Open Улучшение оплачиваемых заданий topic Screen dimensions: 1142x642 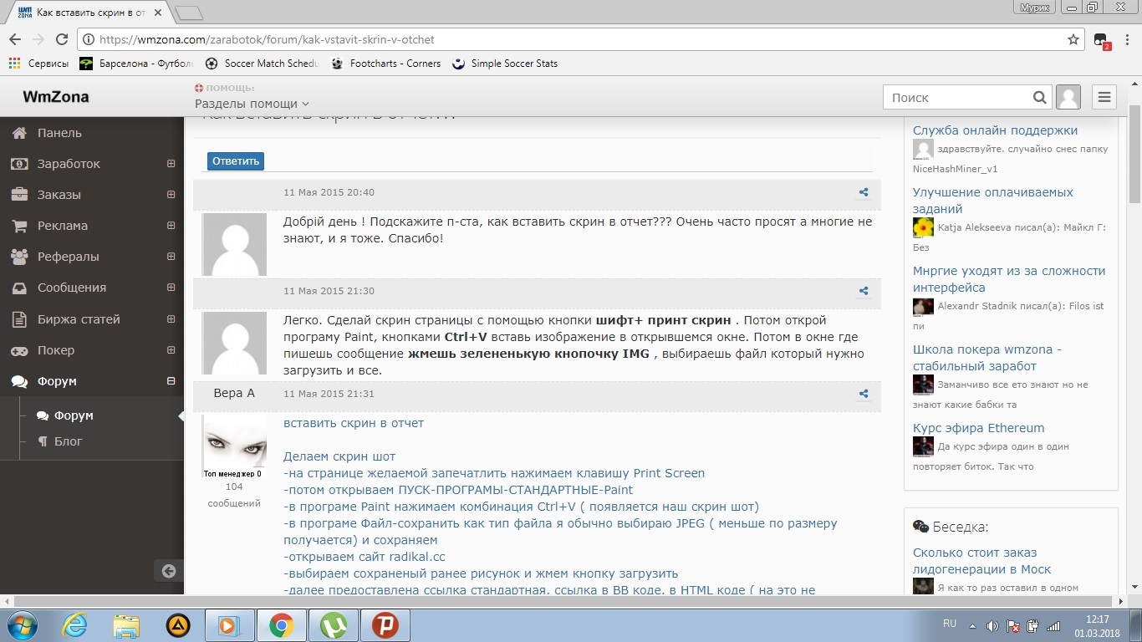coord(992,201)
